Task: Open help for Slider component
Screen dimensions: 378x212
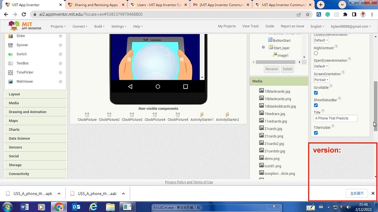Action: click(61, 36)
